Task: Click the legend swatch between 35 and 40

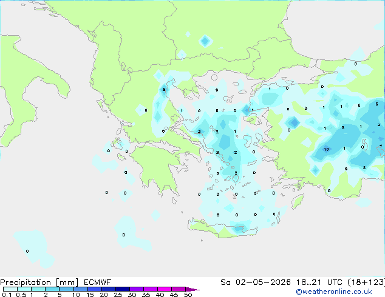Action: pos(150,289)
